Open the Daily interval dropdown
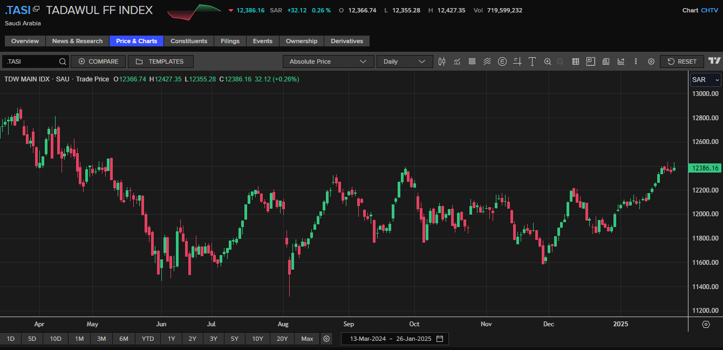723x350 pixels. pos(405,61)
